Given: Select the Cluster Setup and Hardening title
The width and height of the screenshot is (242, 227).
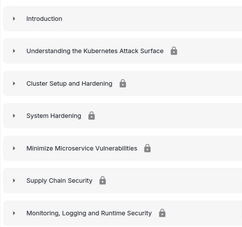Looking at the screenshot, I should [69, 83].
